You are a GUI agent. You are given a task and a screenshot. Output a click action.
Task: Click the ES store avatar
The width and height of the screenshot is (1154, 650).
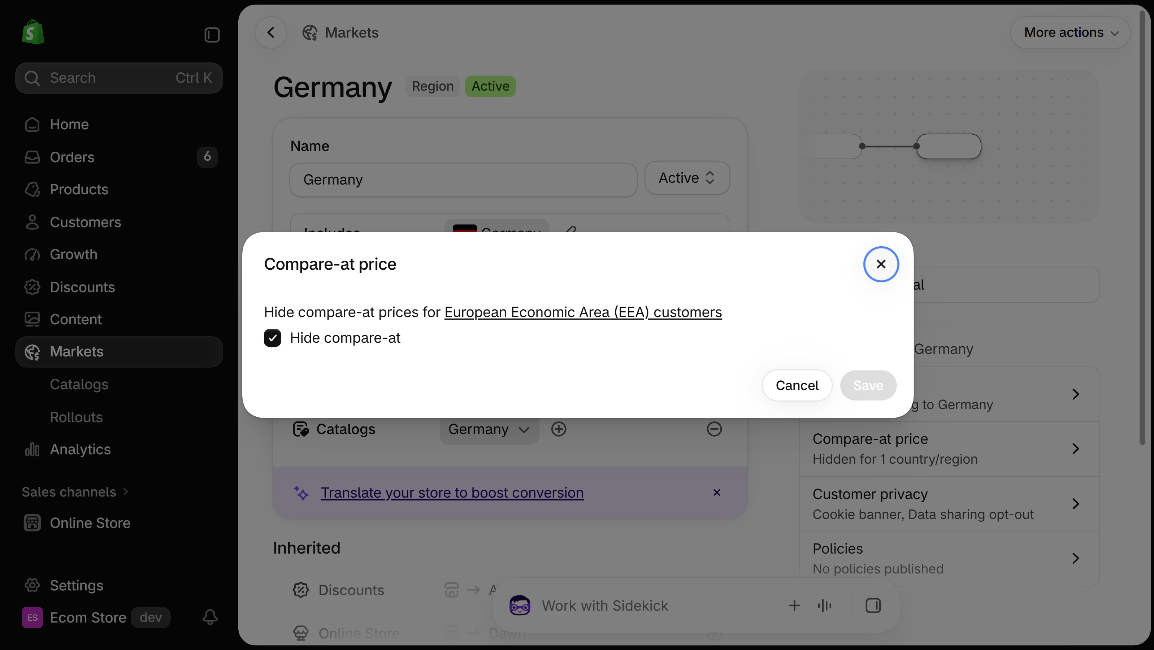point(32,618)
